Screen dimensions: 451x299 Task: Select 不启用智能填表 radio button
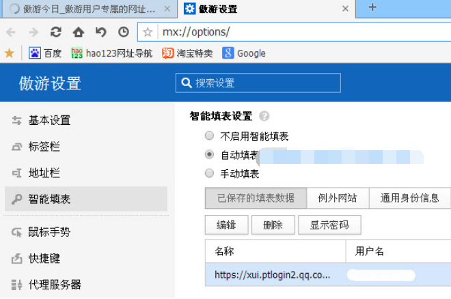pos(209,136)
